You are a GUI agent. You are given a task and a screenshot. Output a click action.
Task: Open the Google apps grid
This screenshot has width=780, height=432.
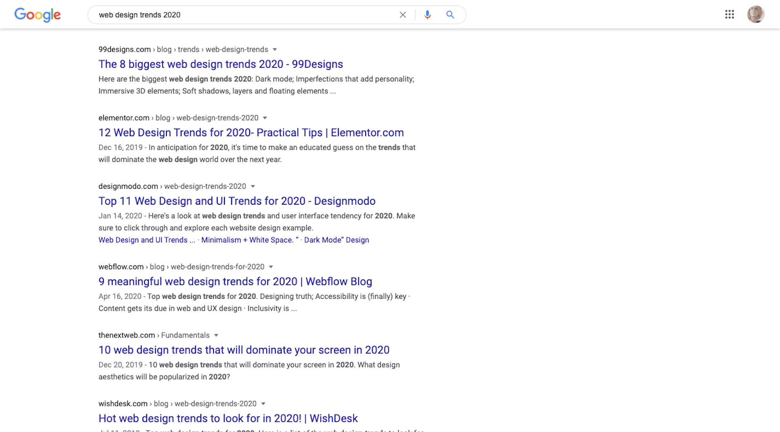pyautogui.click(x=730, y=14)
